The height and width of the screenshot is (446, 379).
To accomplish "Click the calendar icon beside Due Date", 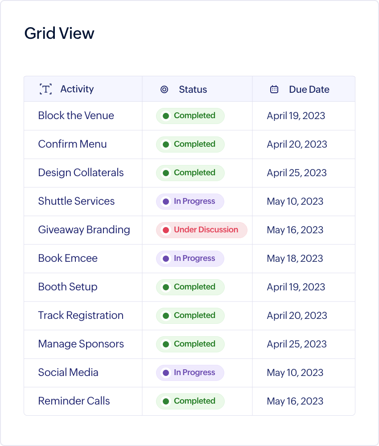I will [274, 89].
